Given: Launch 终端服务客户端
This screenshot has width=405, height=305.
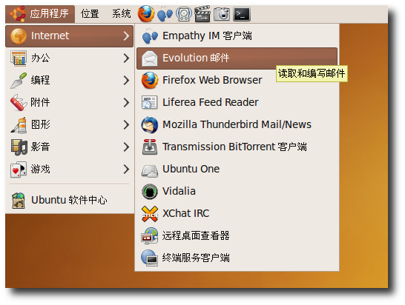Looking at the screenshot, I should coord(237,258).
